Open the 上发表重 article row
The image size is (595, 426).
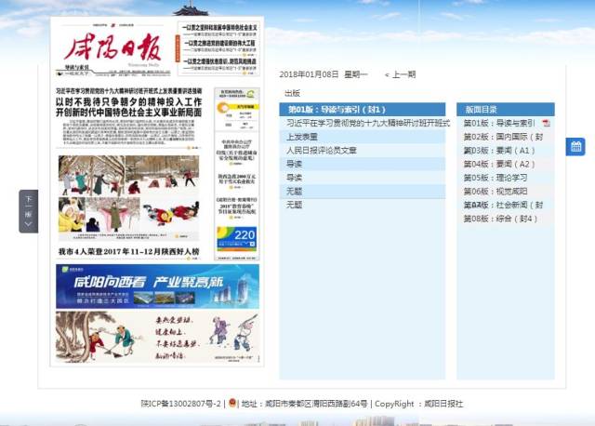(363, 137)
